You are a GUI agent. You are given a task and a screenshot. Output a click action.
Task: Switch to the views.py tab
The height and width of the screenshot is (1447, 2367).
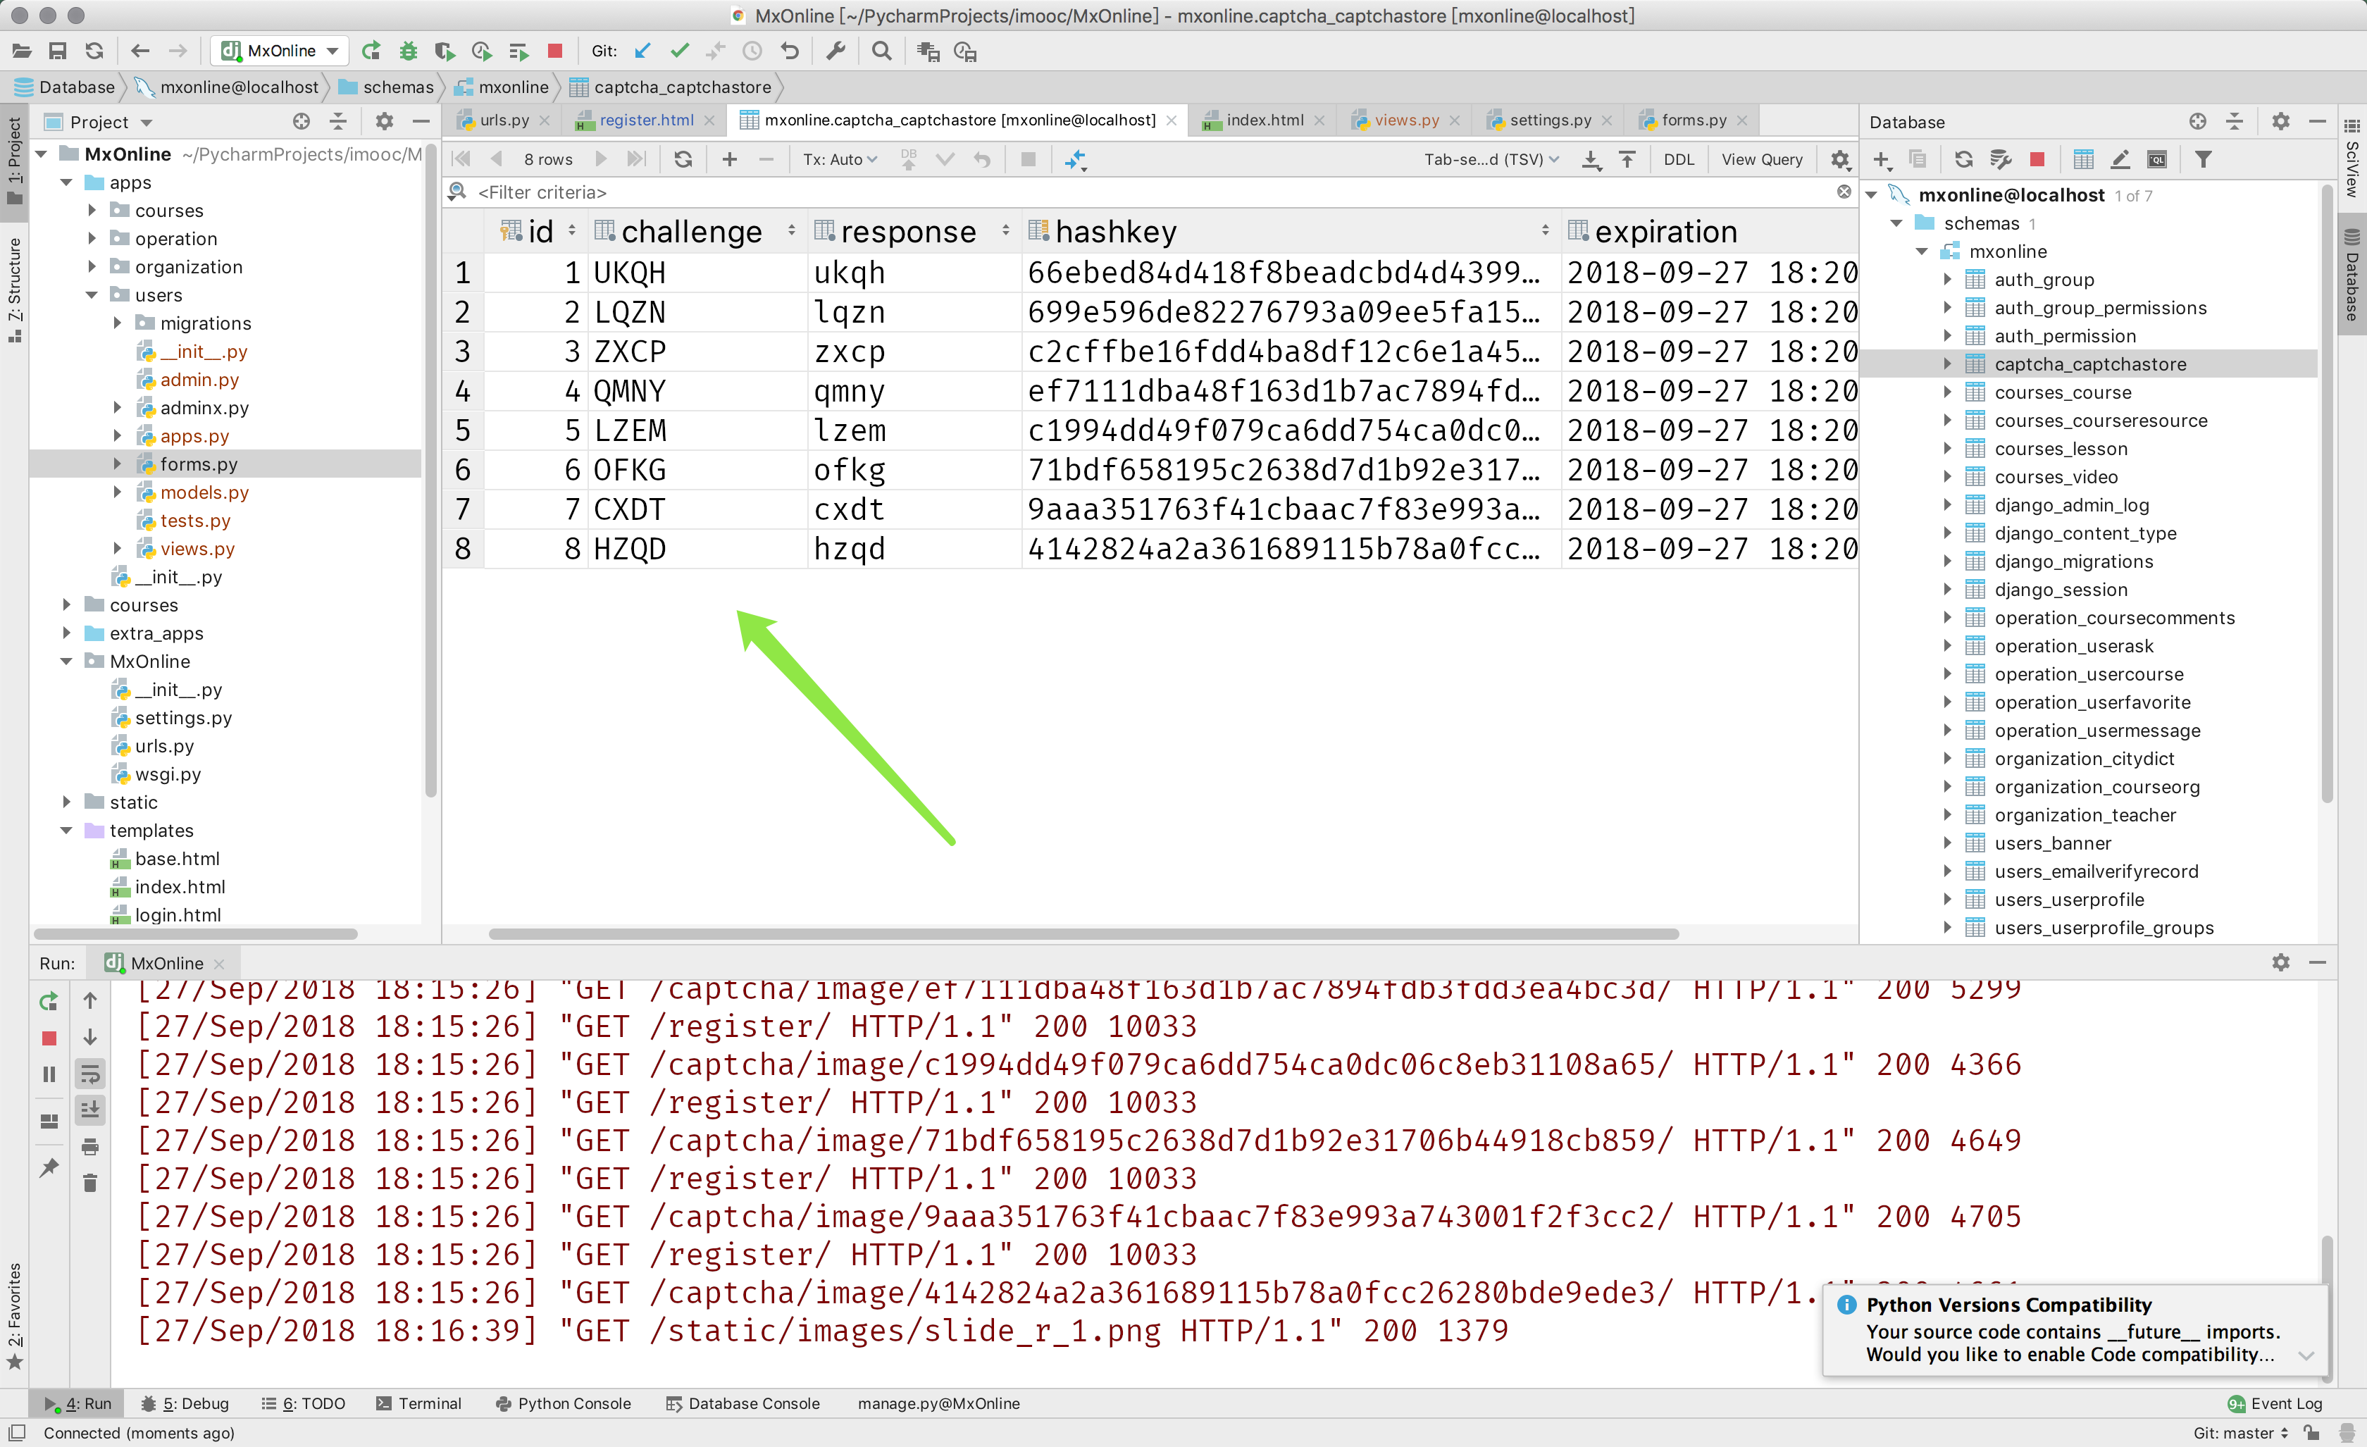1405,120
